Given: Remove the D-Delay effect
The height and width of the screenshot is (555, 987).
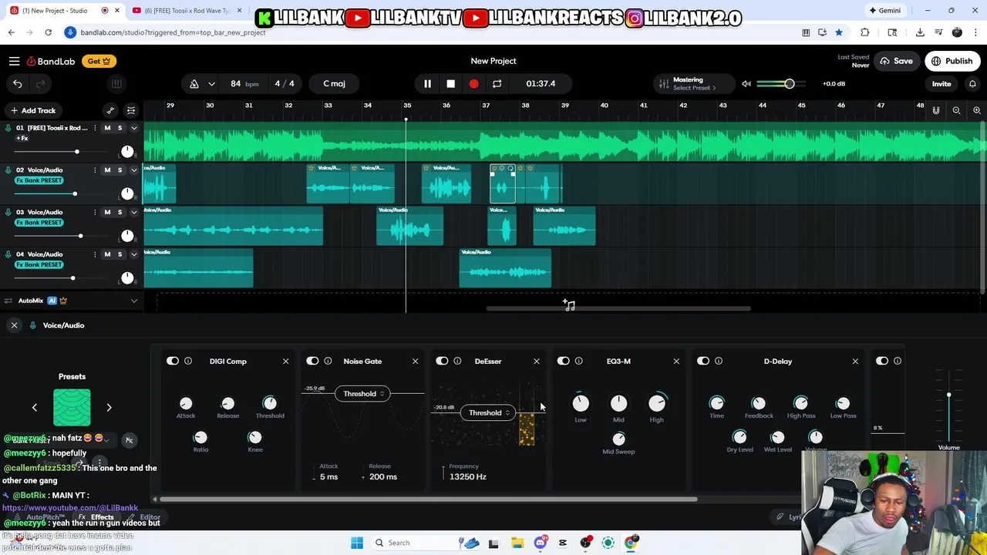Looking at the screenshot, I should coord(855,361).
